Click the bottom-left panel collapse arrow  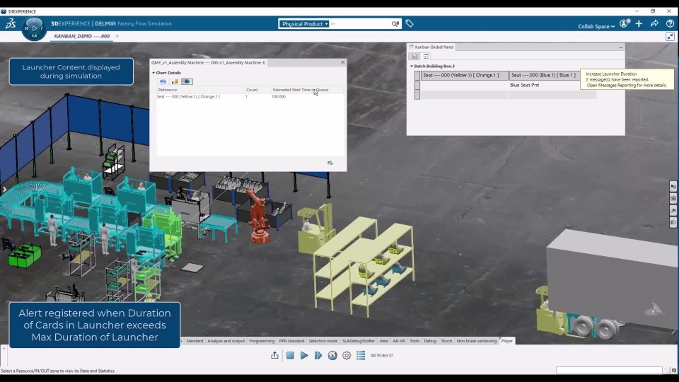point(4,348)
